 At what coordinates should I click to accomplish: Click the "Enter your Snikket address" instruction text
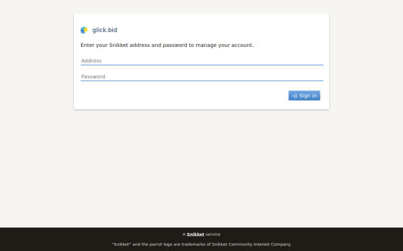(x=167, y=45)
